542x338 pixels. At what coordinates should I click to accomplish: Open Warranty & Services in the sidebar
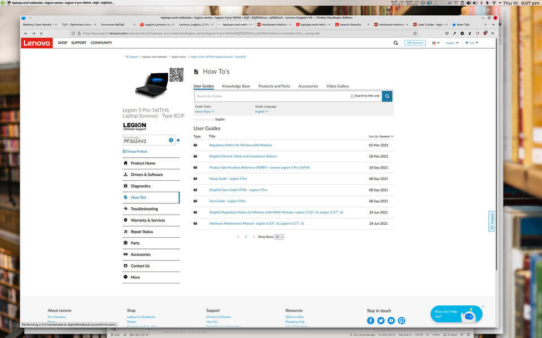[151, 220]
